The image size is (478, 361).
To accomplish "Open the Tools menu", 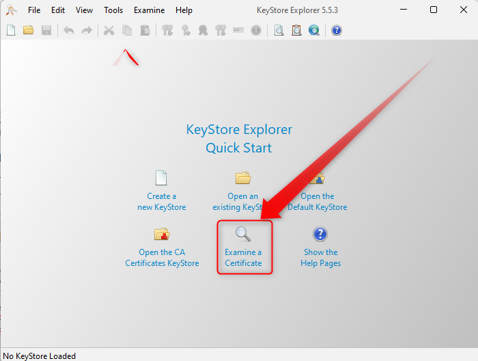I will coord(113,10).
